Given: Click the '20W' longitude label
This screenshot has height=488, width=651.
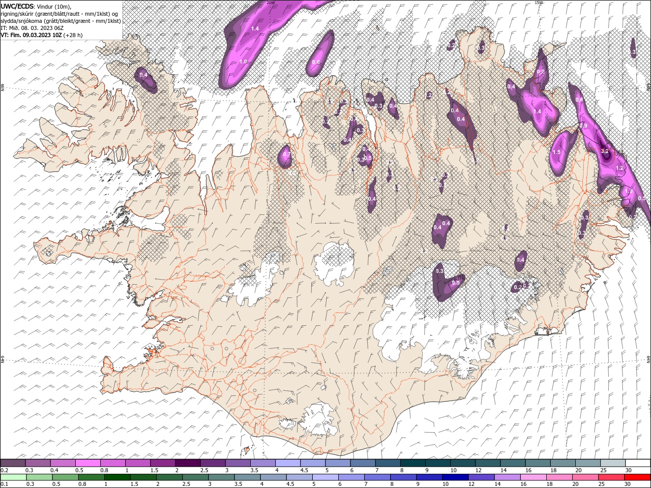Looking at the screenshot, I should click(271, 3).
